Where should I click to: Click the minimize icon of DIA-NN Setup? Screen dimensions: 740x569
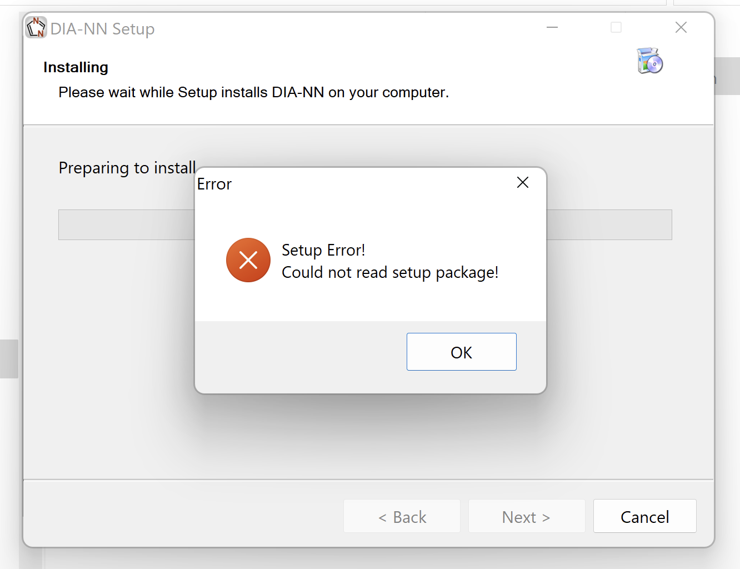[x=552, y=27]
